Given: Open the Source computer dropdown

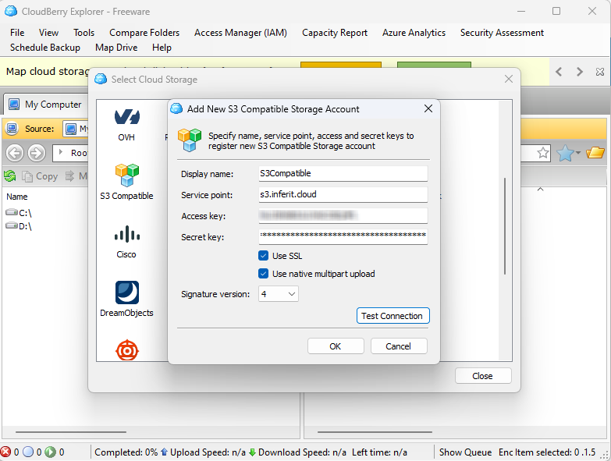Looking at the screenshot, I should point(76,129).
